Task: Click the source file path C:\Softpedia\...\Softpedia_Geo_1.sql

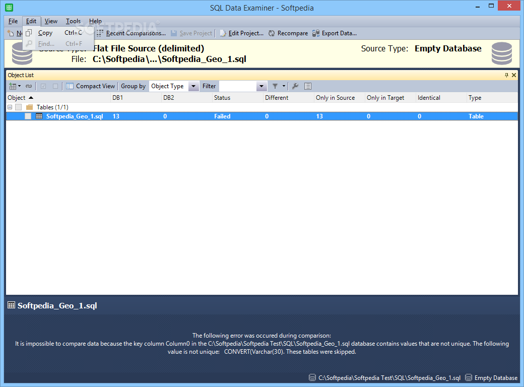Action: (169, 59)
